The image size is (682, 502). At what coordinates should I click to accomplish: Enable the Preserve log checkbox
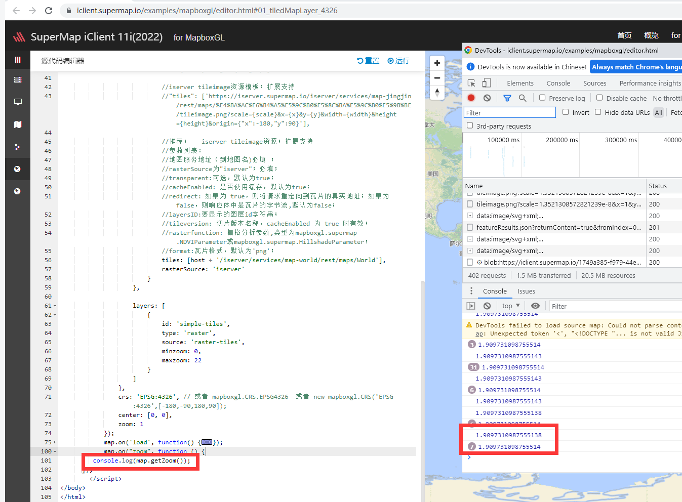coord(542,98)
